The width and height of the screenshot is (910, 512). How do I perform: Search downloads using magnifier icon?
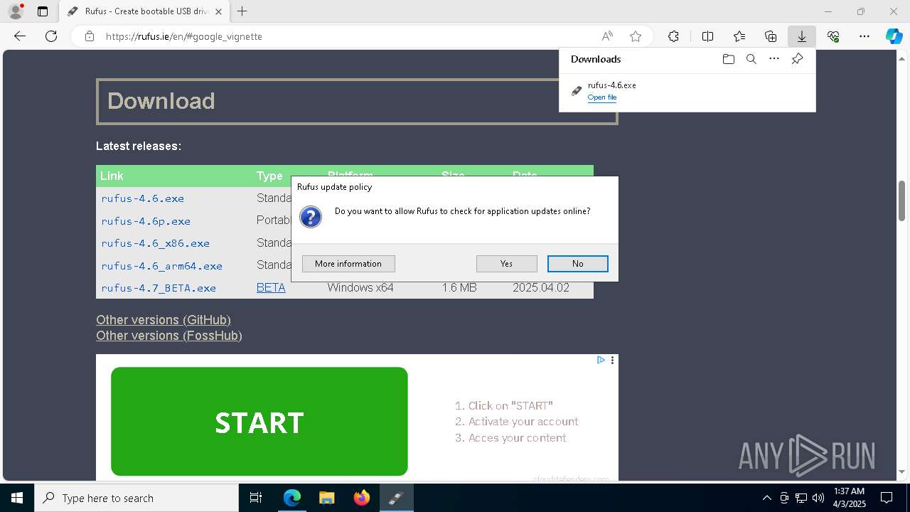751,59
